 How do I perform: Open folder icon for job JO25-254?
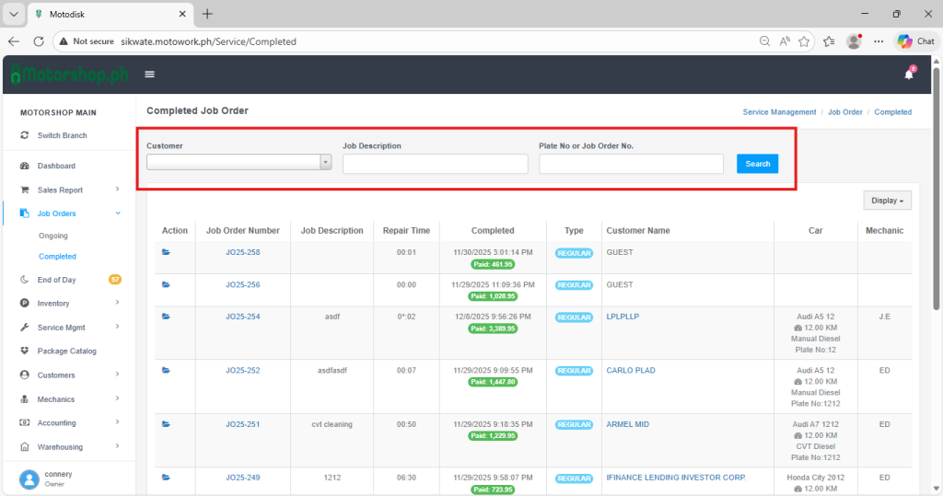pyautogui.click(x=167, y=317)
